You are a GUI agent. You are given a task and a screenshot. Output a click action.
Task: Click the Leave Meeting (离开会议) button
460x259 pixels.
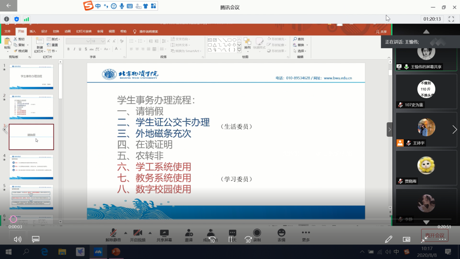[434, 235]
